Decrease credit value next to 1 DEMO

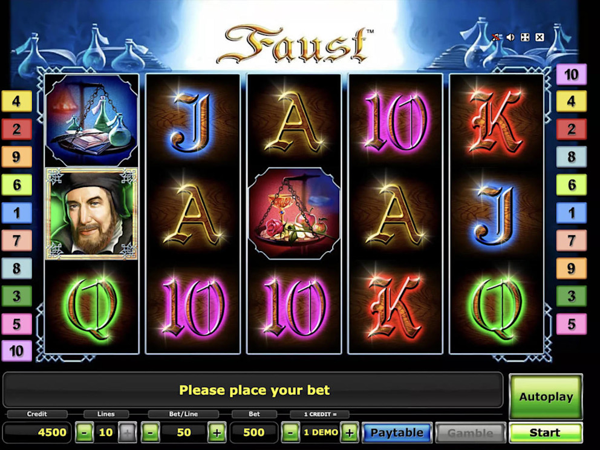coord(290,432)
